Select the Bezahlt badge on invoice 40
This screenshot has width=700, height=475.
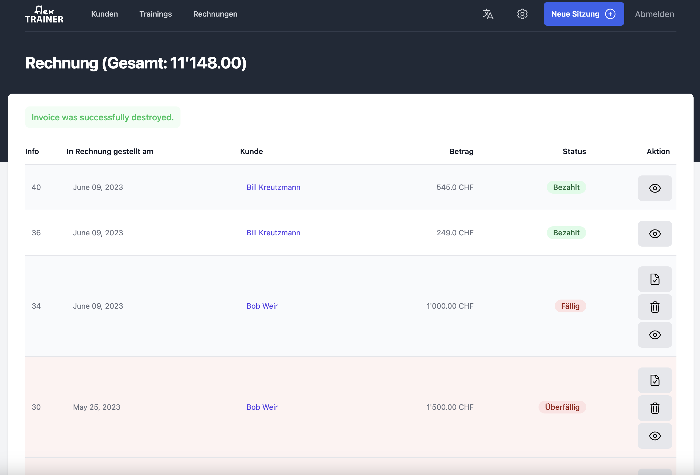(566, 187)
